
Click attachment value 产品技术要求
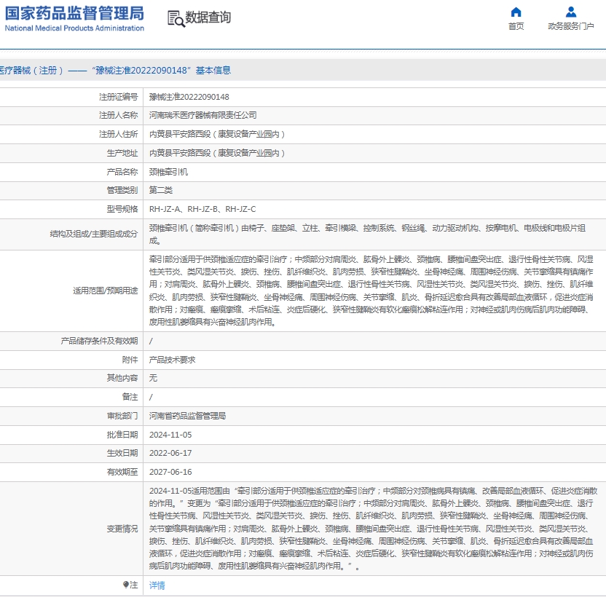173,360
